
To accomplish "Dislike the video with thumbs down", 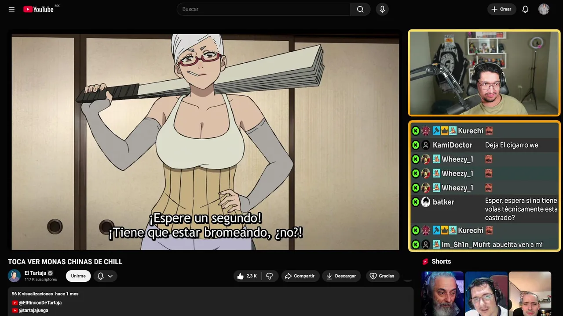I will click(270, 276).
